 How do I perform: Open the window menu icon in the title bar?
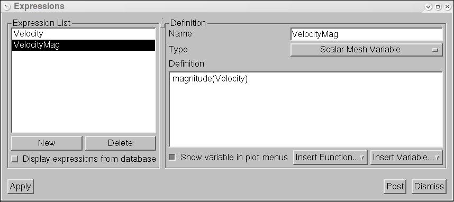pos(7,6)
